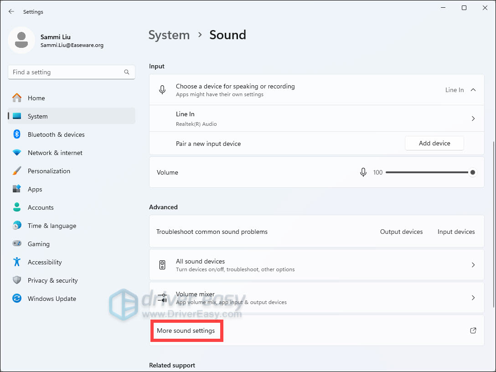Collapse the input device chooser chevron

click(x=473, y=90)
